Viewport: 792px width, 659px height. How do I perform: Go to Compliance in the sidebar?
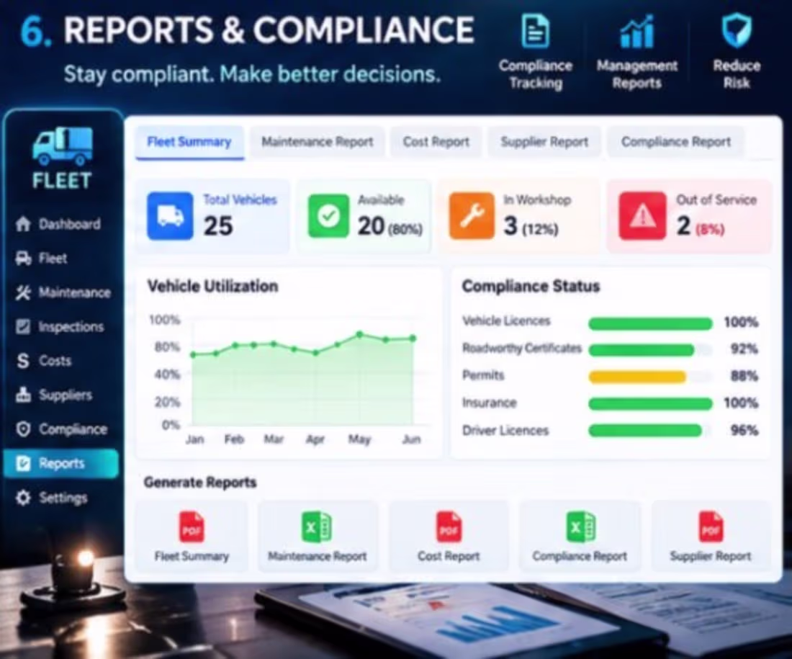[x=73, y=429]
